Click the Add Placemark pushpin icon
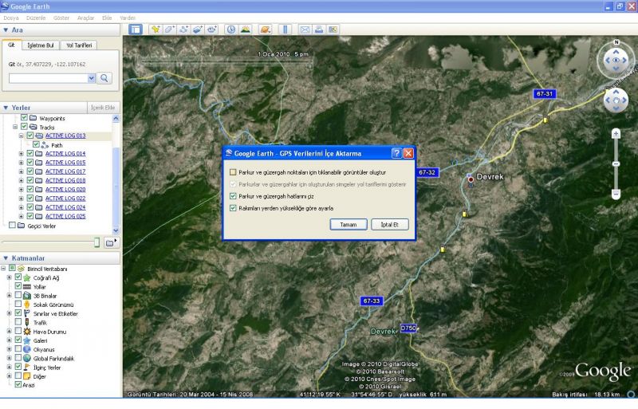 pos(156,29)
